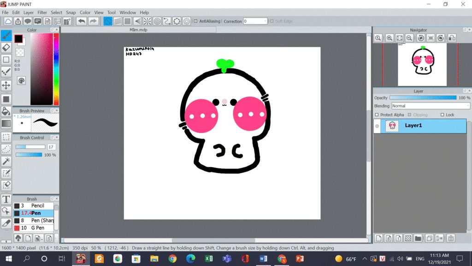Add a new brush from cloud
The image size is (472, 266).
tap(18, 238)
